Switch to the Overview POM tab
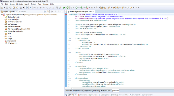Screen dimensions: 174x96 click(69, 91)
